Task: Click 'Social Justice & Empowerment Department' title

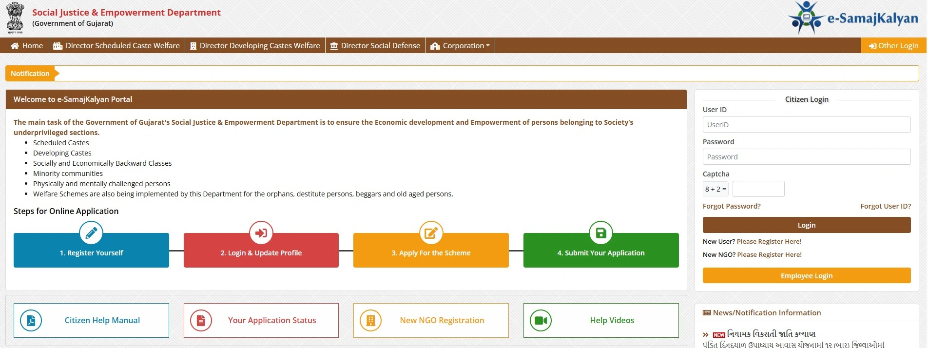Action: 126,13
